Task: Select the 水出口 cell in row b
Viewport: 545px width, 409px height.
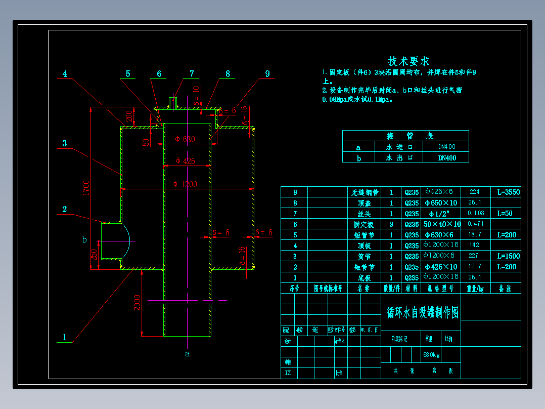Action: (x=399, y=158)
